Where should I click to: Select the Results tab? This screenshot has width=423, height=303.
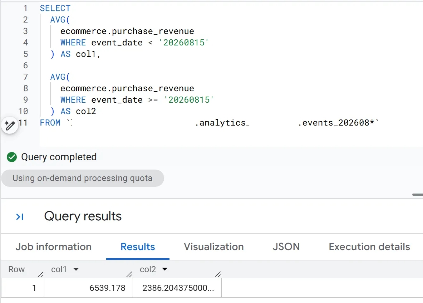pos(138,246)
